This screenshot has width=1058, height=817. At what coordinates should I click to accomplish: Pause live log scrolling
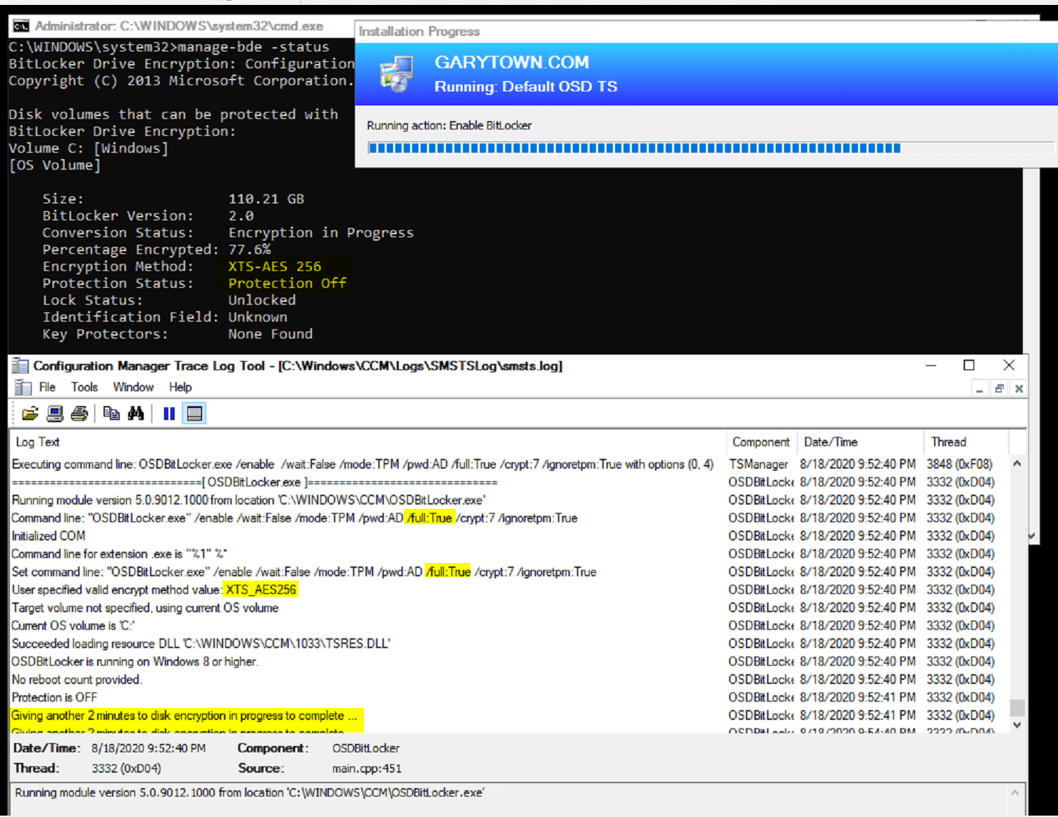[169, 413]
